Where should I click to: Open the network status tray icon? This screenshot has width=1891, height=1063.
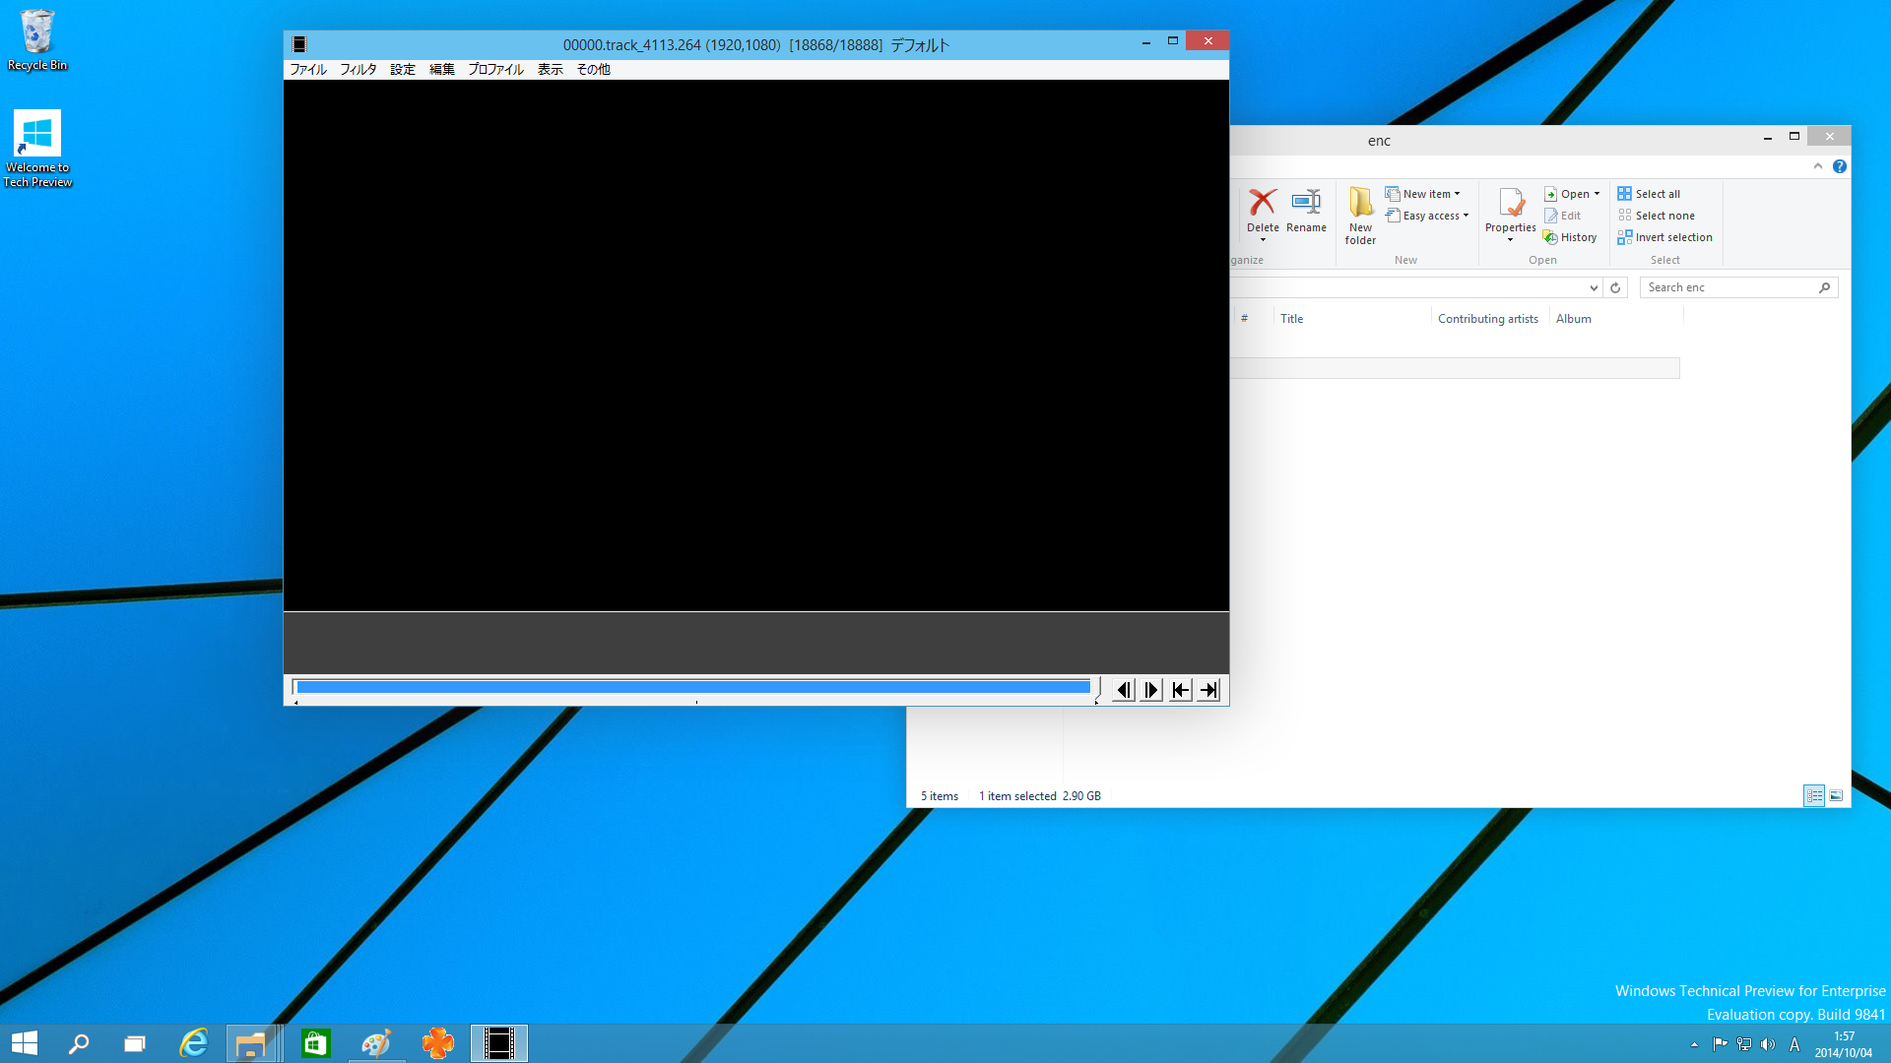[1744, 1044]
